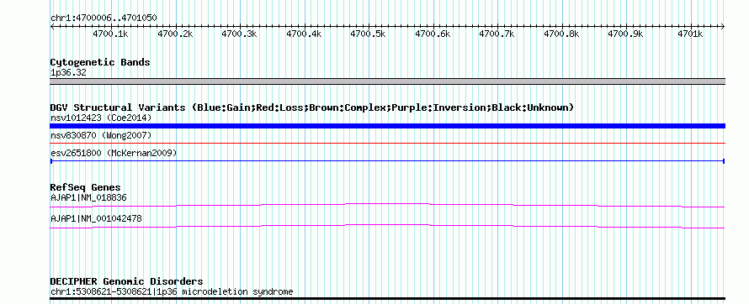
Task: Click the 4701k ruler tick label
Action: point(691,34)
